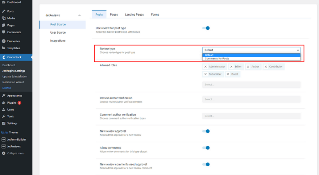The height and width of the screenshot is (175, 319).
Task: Switch to the Landing Pages tab
Action: (134, 14)
